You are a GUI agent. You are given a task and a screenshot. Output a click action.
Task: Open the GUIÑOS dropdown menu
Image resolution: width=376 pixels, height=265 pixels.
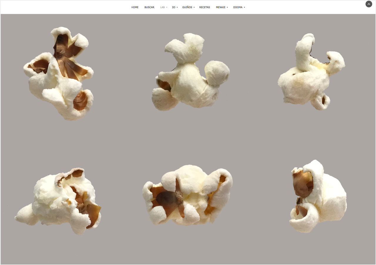pyautogui.click(x=189, y=7)
